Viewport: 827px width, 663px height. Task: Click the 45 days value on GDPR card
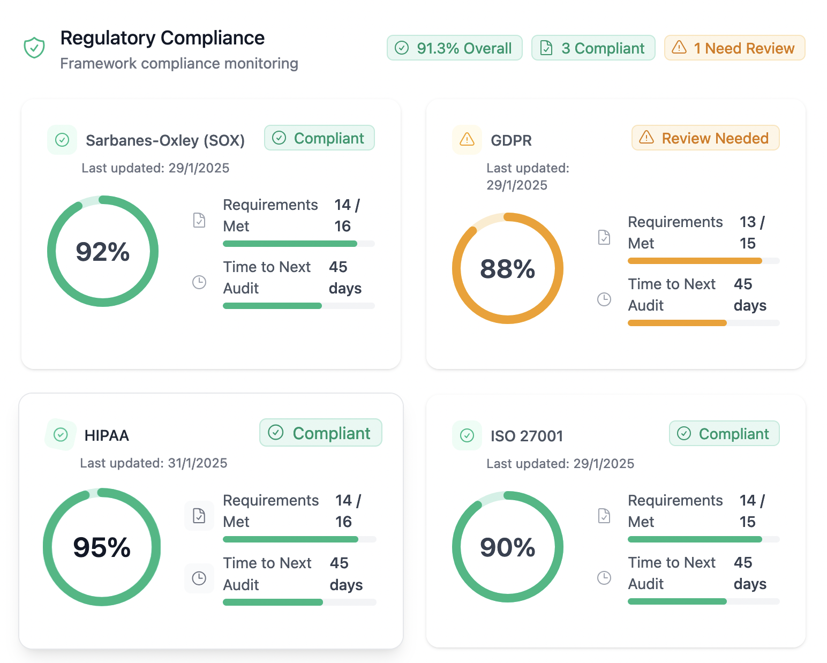[x=750, y=295]
